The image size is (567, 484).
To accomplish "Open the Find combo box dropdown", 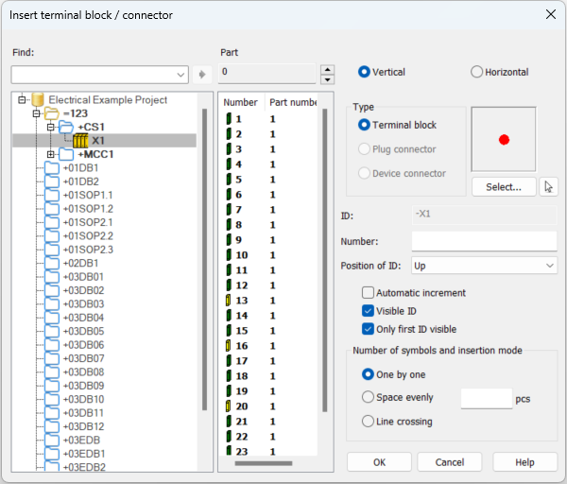I will tap(181, 74).
